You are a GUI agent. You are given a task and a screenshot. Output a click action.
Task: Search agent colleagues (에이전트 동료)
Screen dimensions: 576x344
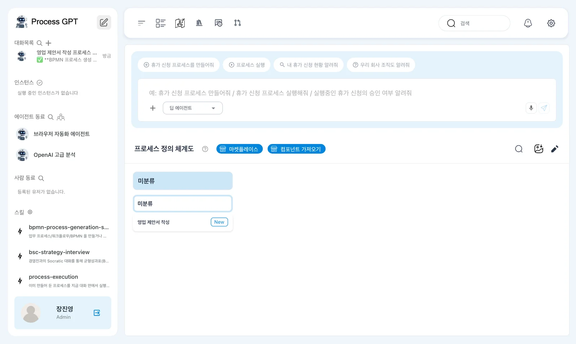click(51, 117)
